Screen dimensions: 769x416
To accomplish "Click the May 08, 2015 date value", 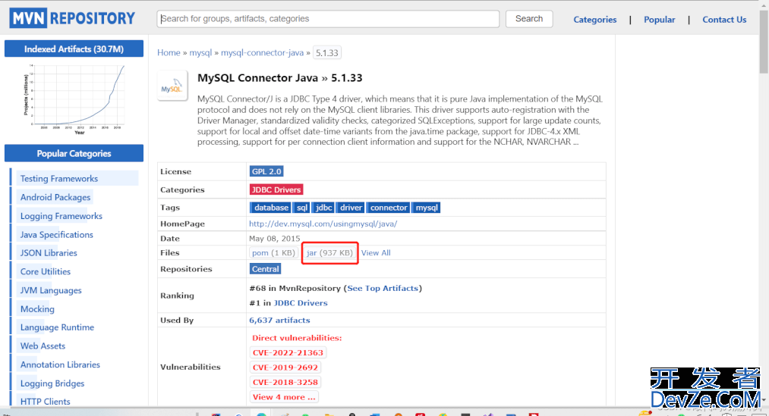I will (x=274, y=239).
